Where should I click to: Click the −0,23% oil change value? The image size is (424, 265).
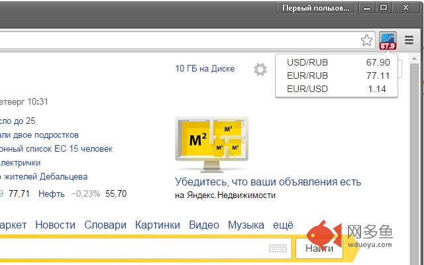point(85,193)
